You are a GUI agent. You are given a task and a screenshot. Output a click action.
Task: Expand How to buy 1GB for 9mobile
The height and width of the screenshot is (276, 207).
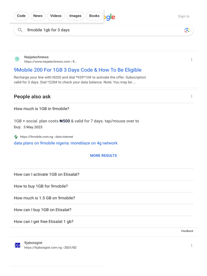point(103,186)
